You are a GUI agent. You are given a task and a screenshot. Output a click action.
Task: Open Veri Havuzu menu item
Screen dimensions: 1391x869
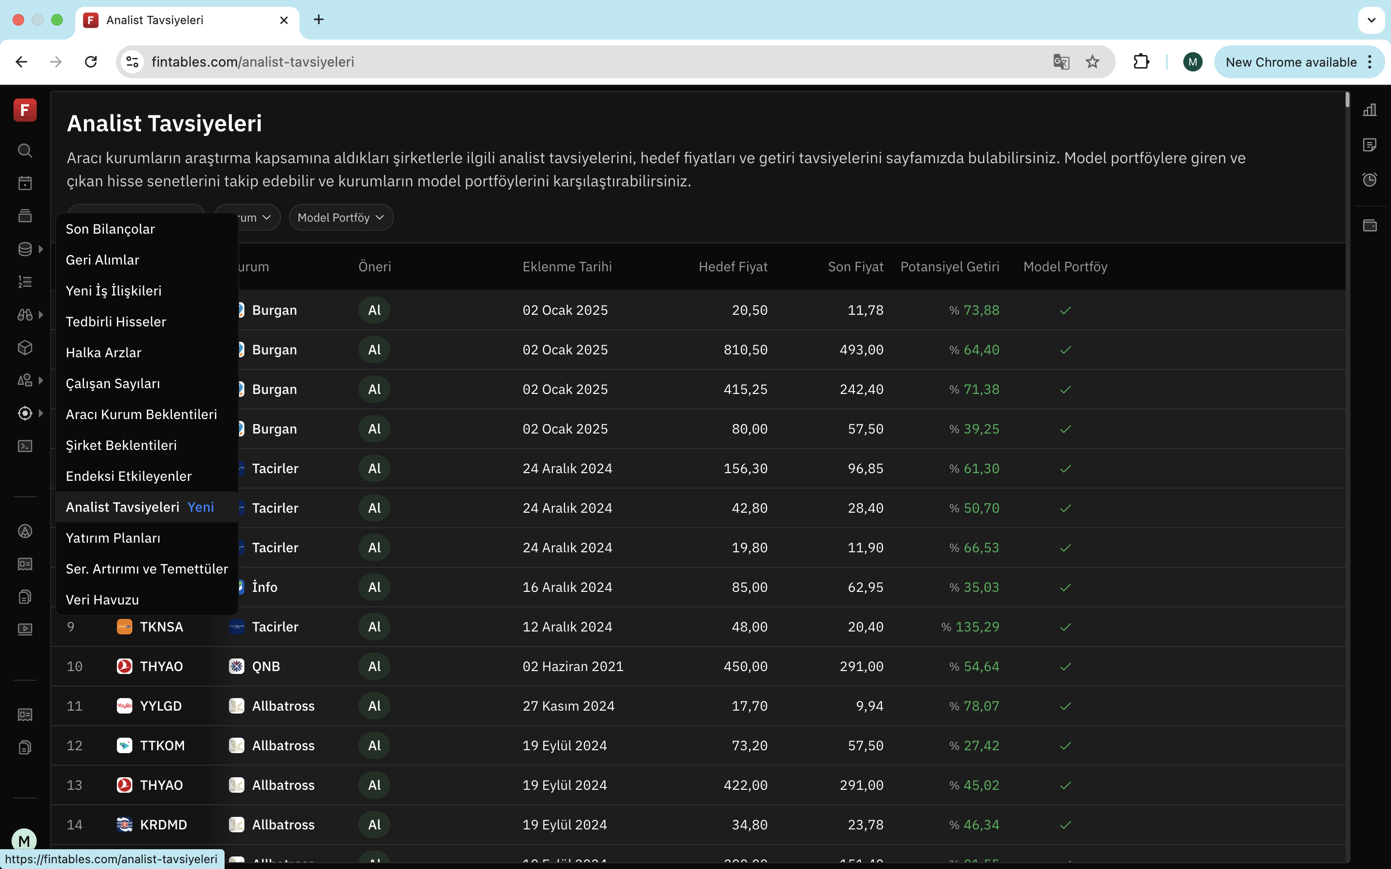point(147,600)
